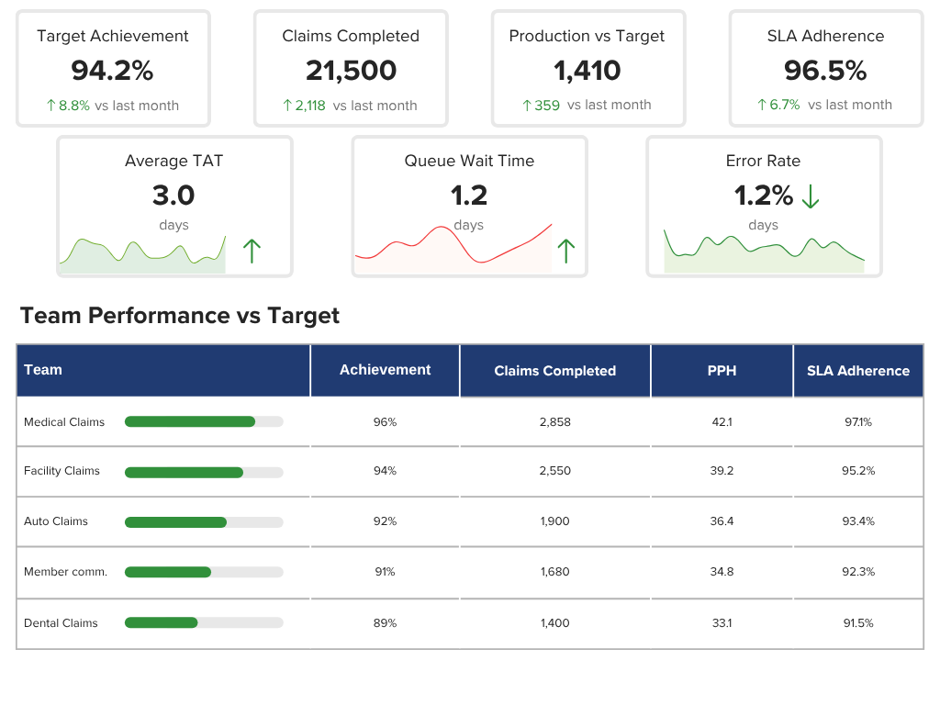Select the SLA Adherence 96.5% value
Viewport: 940px width, 705px height.
825,71
